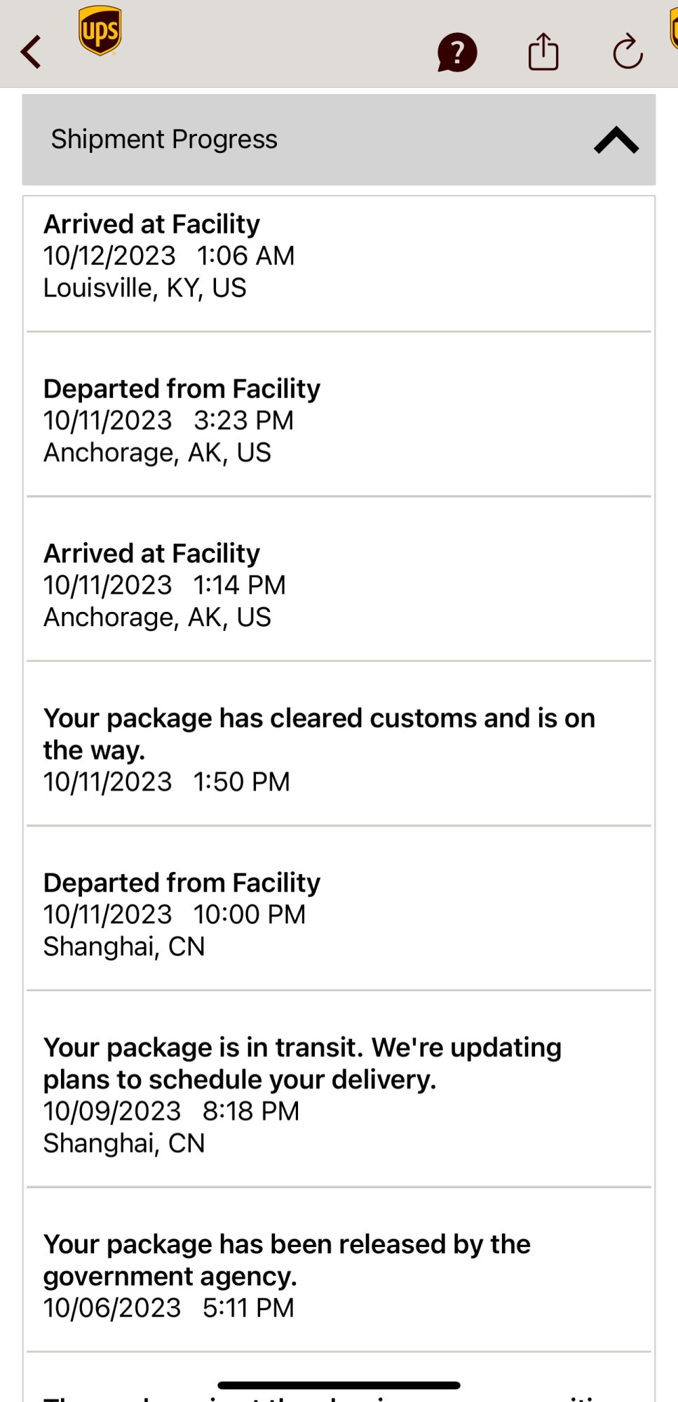The image size is (678, 1402).
Task: Select the Departed from Facility Shanghai heading
Action: [x=182, y=883]
